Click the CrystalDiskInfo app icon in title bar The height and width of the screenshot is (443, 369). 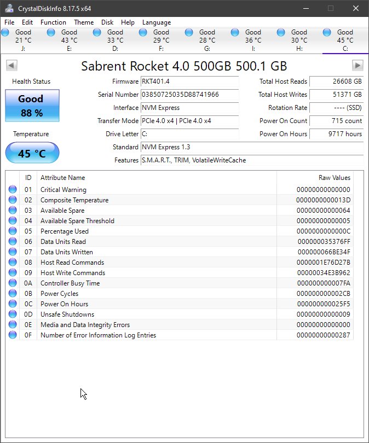[9, 8]
